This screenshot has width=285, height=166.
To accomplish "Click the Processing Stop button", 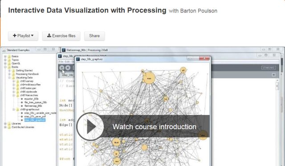I will [x=68, y=68].
